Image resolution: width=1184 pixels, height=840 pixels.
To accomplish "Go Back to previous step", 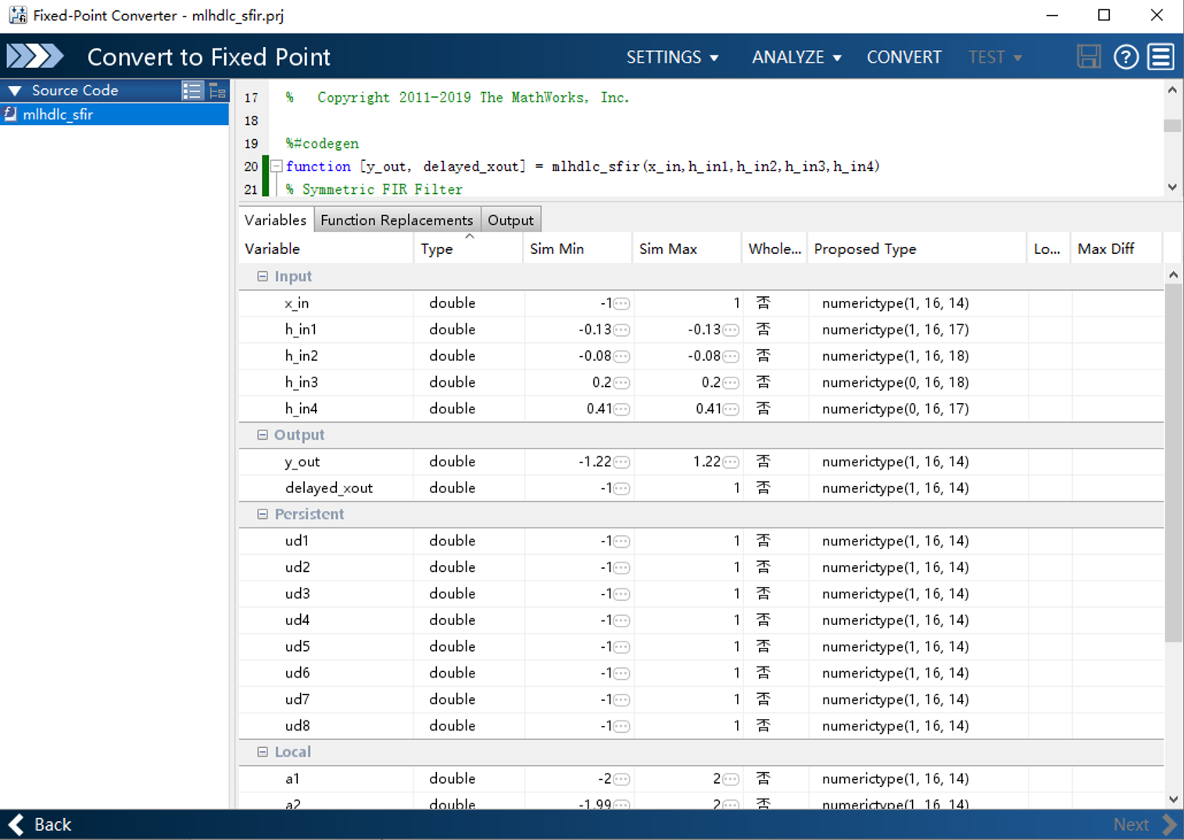I will point(40,824).
